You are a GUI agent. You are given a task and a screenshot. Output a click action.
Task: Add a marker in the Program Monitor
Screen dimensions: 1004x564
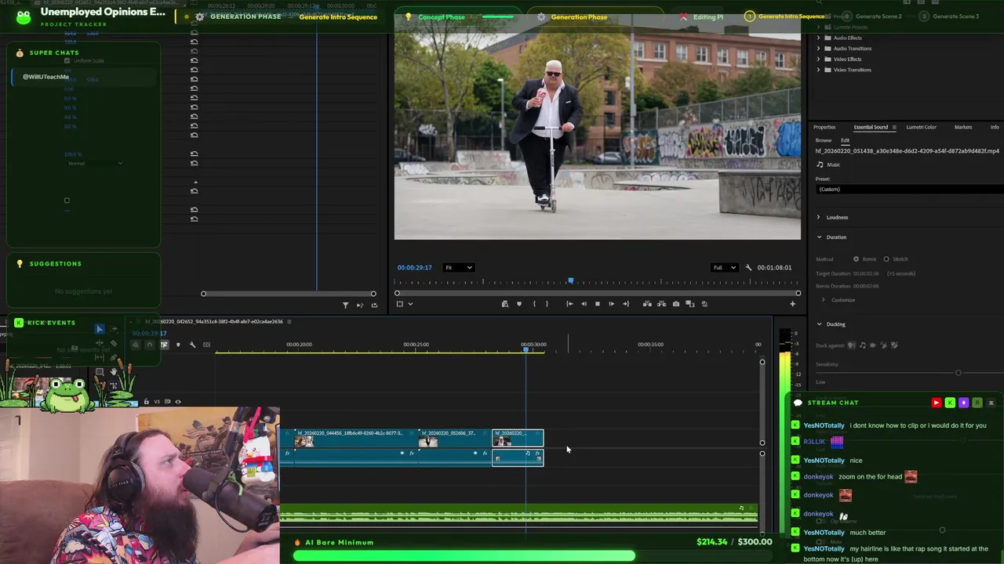click(519, 304)
